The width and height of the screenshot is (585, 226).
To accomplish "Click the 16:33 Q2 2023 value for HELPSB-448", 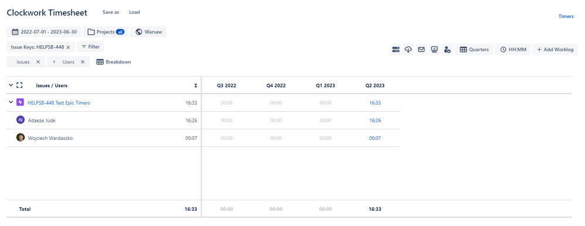I will click(375, 103).
